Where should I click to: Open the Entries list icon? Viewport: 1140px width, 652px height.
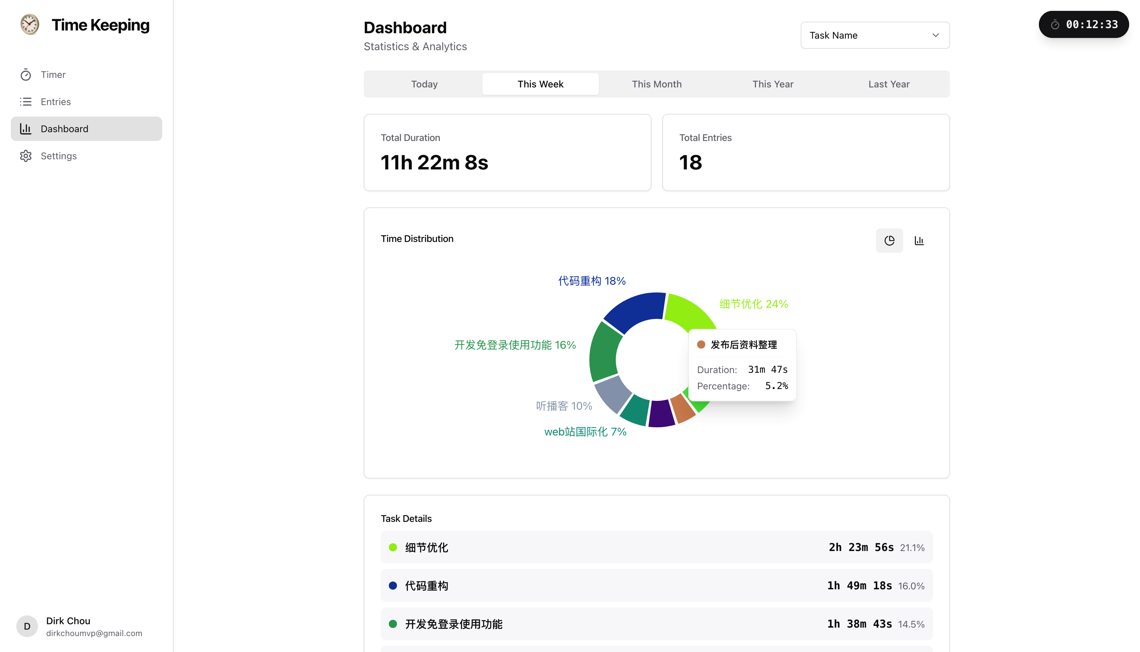click(x=26, y=102)
